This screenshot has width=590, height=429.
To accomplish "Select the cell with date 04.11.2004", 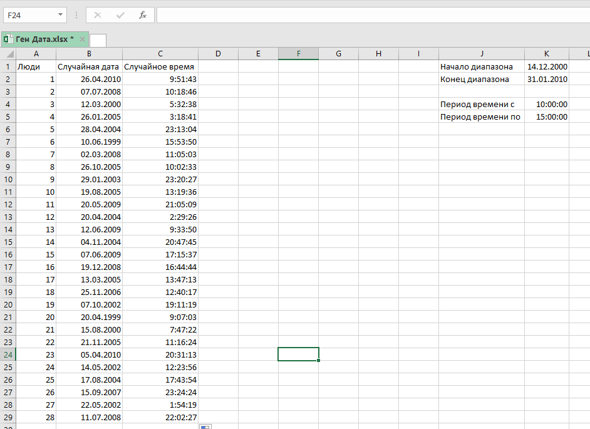I will 89,242.
